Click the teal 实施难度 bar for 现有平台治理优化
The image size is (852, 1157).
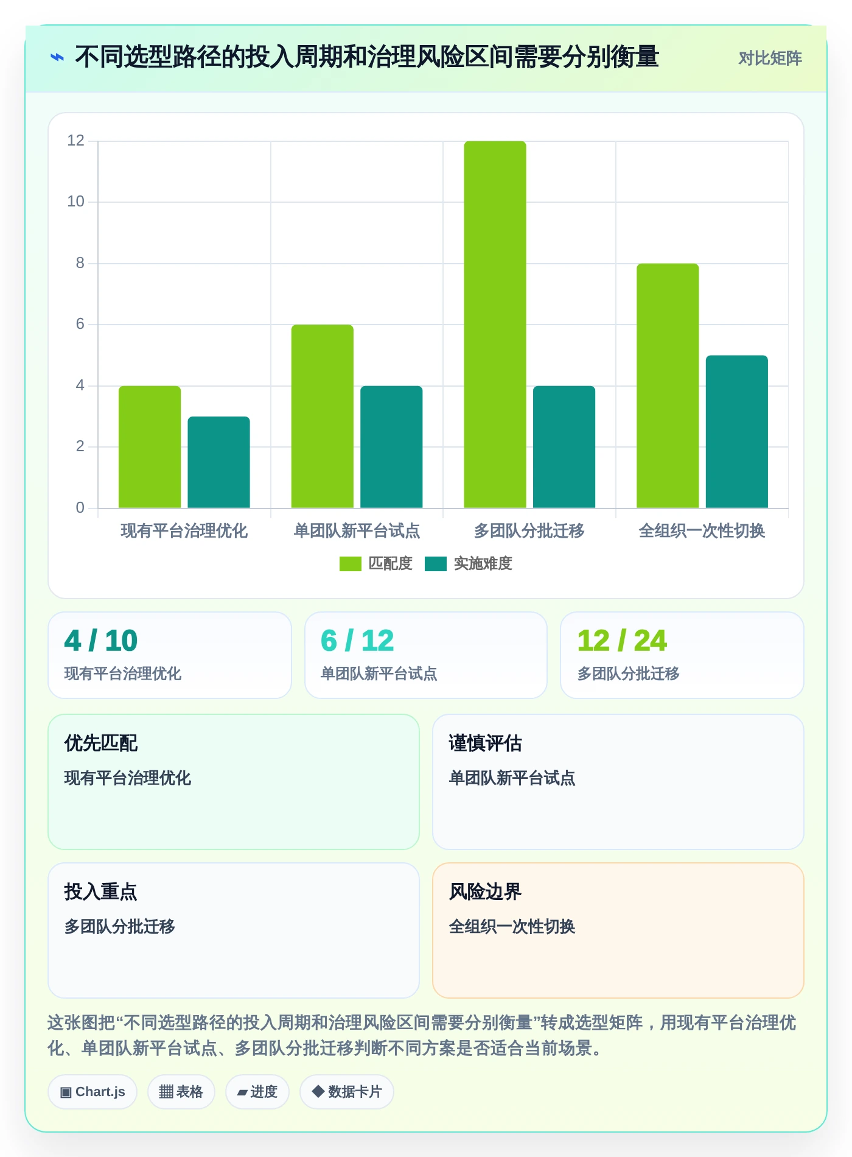218,462
